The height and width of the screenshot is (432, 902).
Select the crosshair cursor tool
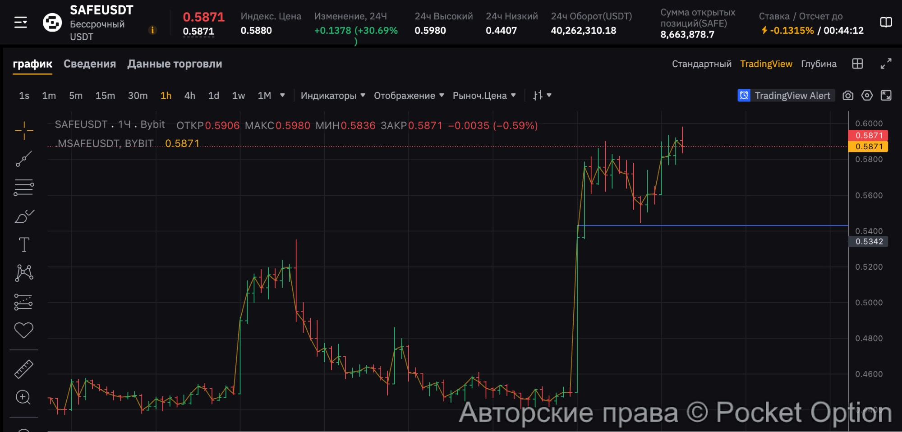coord(24,131)
